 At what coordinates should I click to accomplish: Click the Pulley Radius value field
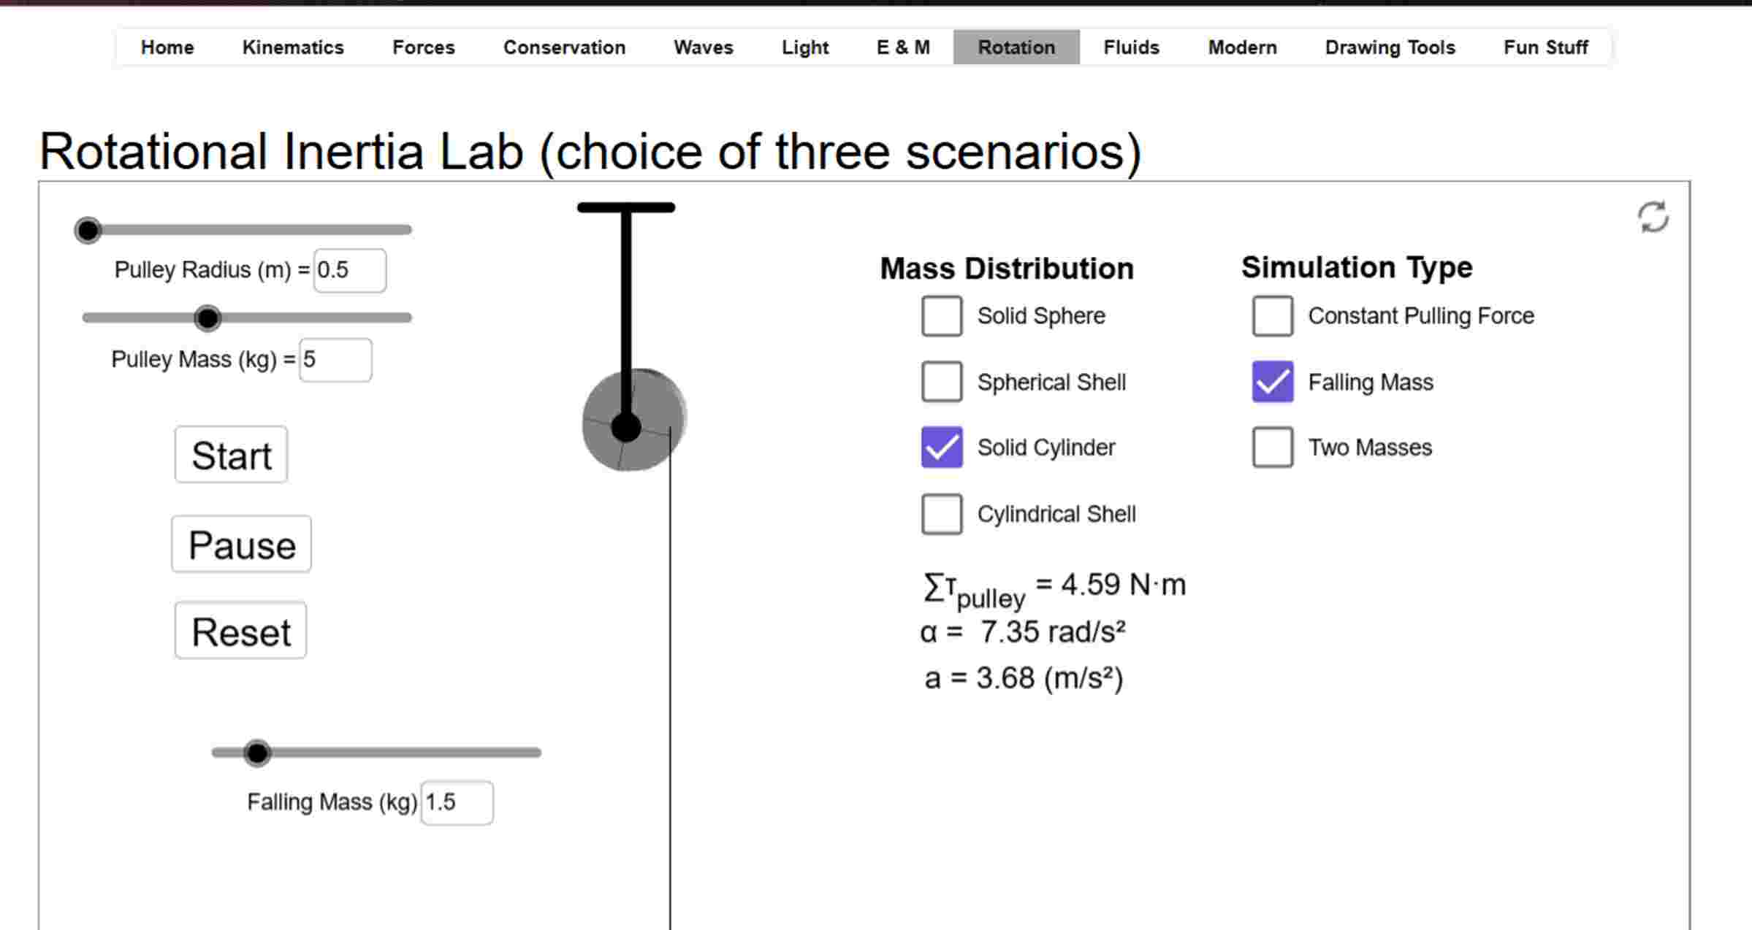tap(349, 269)
